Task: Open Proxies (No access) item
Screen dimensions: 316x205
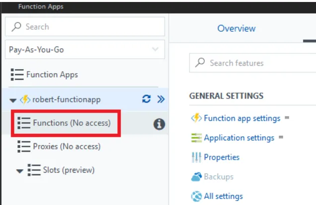Action: point(66,146)
